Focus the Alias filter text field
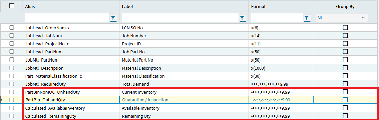This screenshot has width=379, height=120. pyautogui.click(x=67, y=18)
